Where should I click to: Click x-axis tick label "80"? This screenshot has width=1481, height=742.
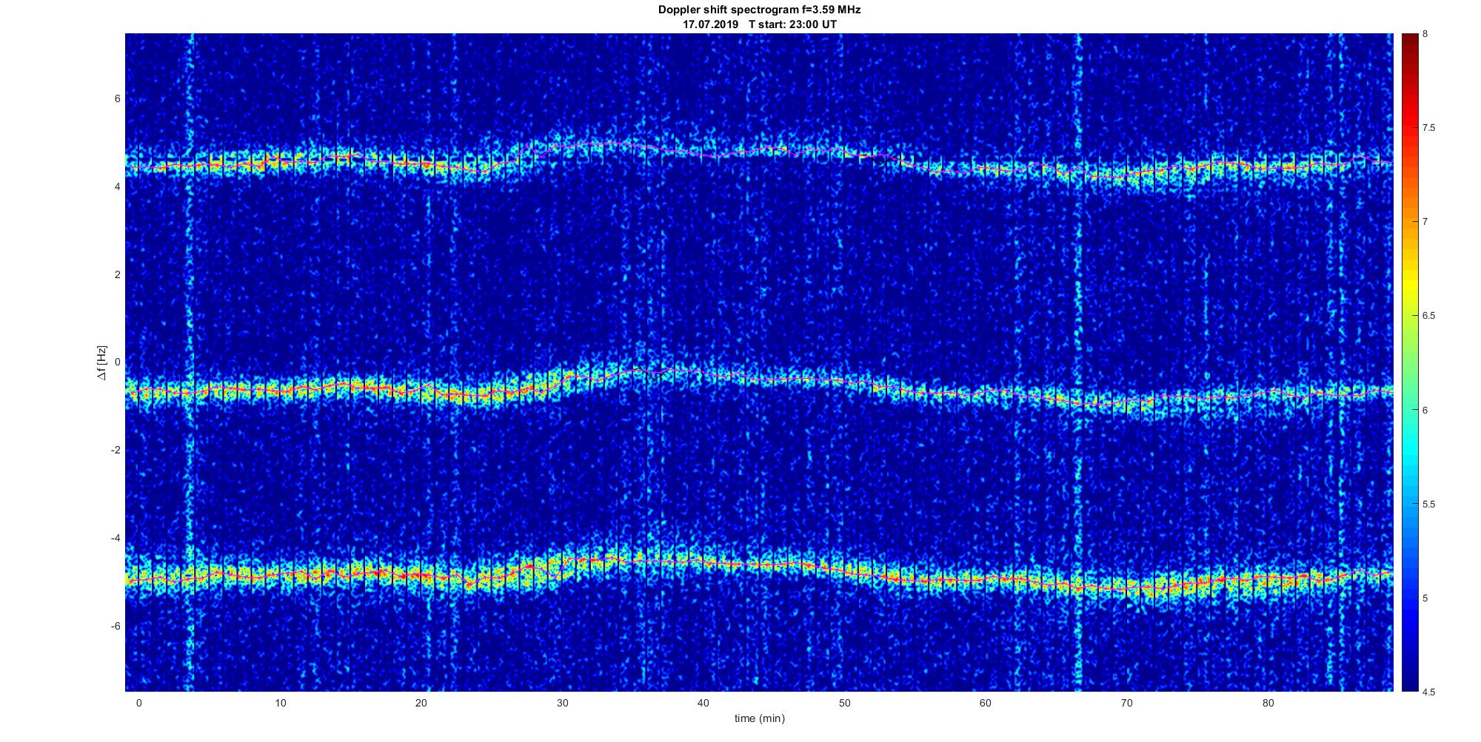1268,703
